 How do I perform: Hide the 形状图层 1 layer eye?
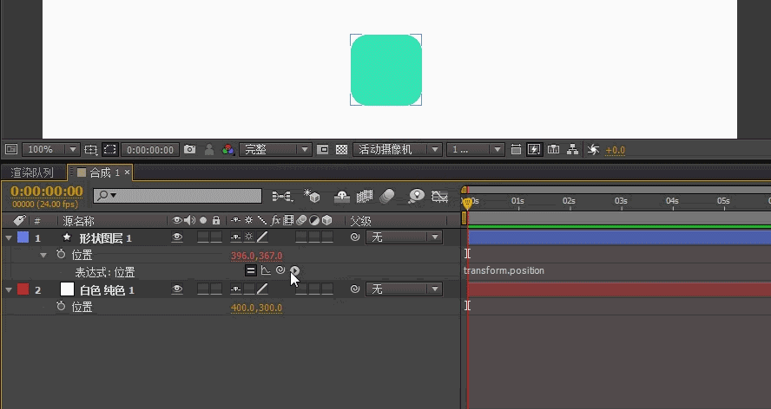coord(177,237)
